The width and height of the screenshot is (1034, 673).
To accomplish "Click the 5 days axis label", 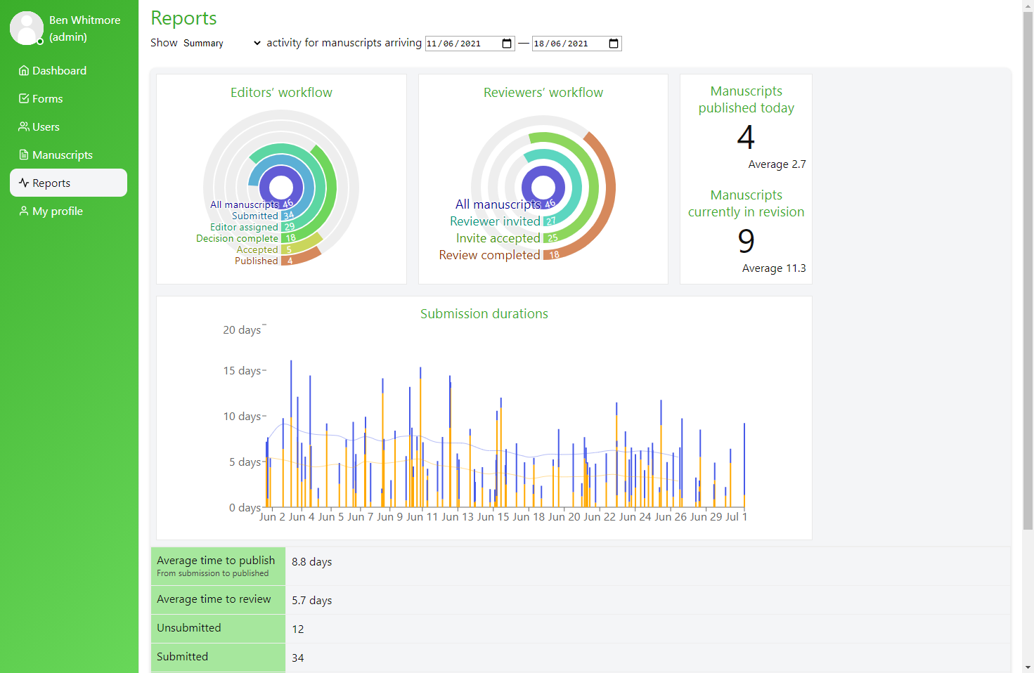I will [245, 462].
